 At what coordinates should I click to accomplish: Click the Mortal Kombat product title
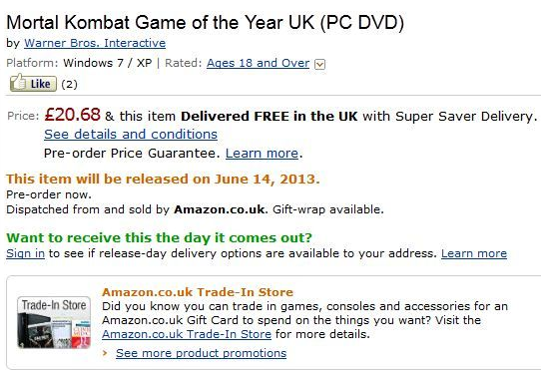tap(206, 23)
